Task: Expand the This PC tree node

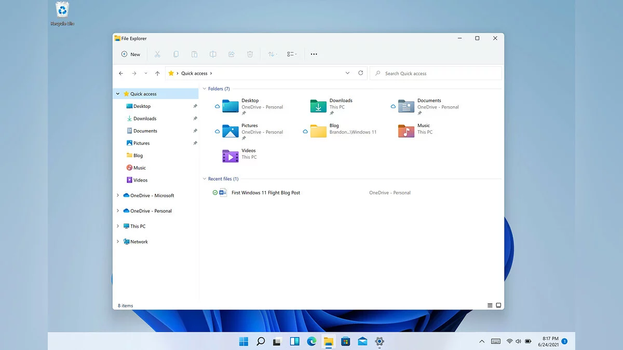Action: click(x=118, y=226)
